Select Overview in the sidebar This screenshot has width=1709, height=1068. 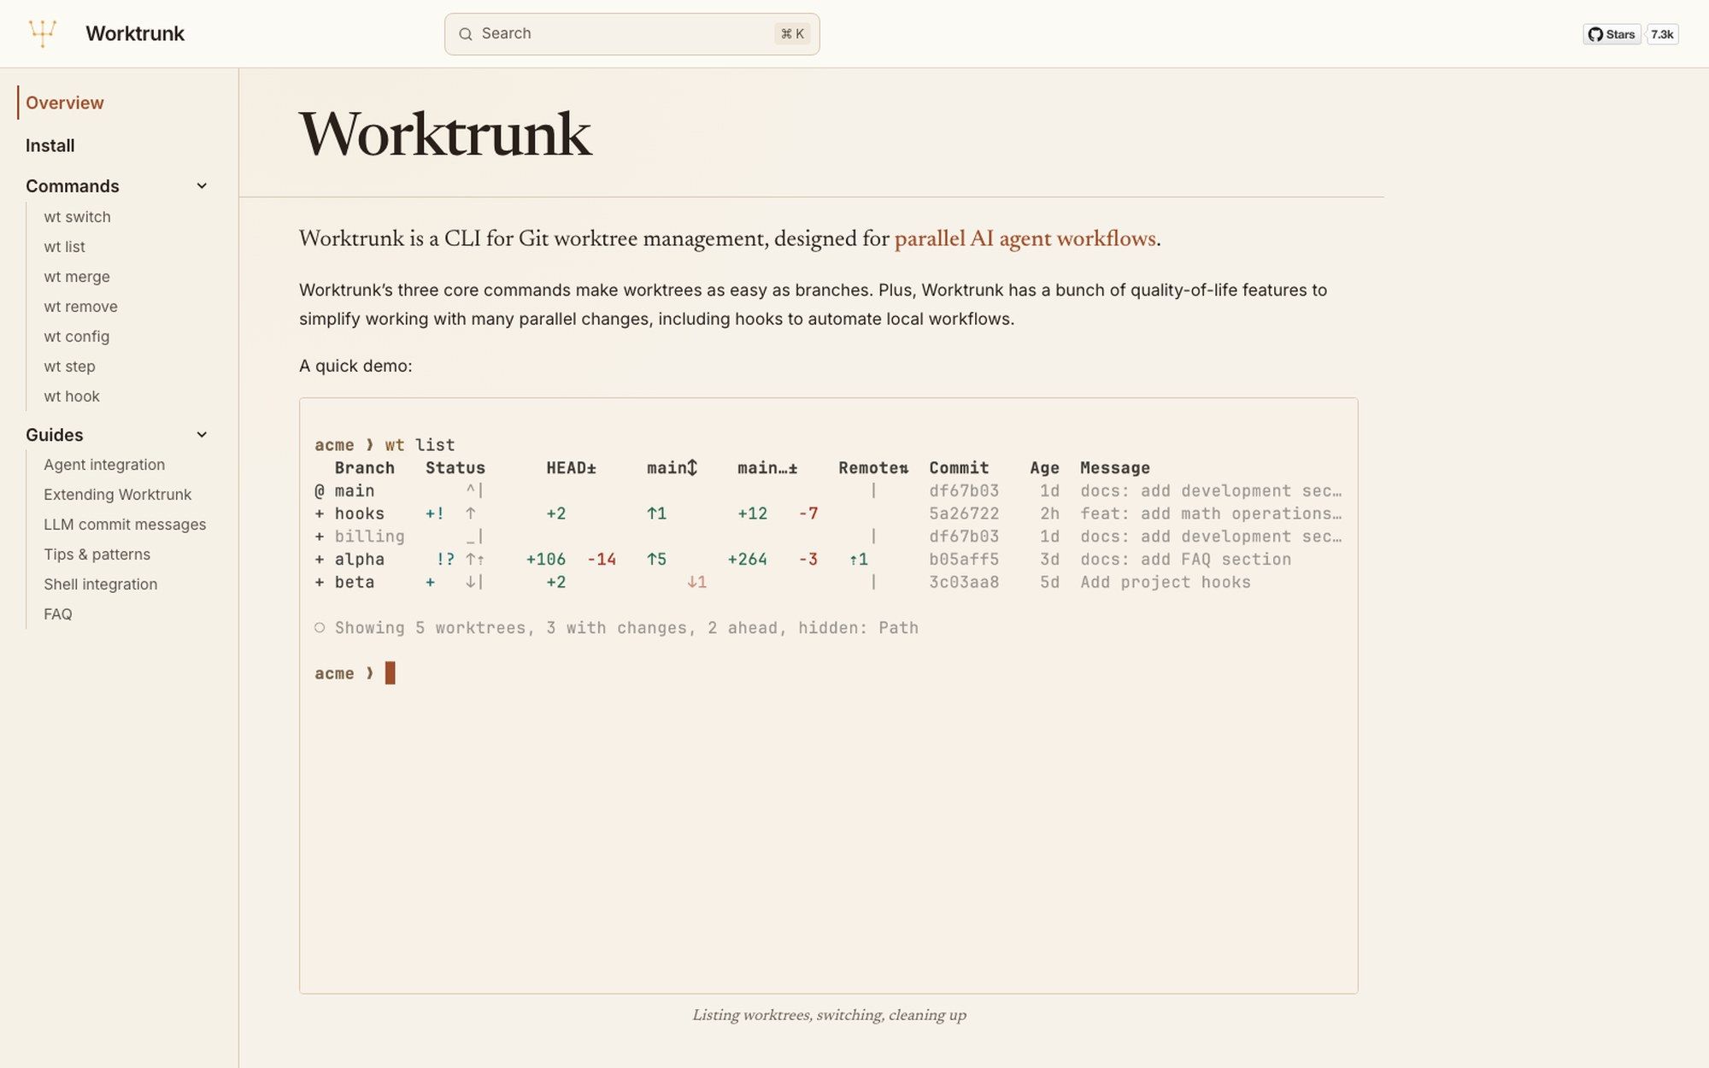click(x=65, y=103)
